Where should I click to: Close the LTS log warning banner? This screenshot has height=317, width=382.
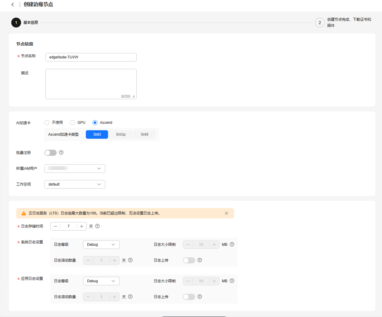coord(226,213)
